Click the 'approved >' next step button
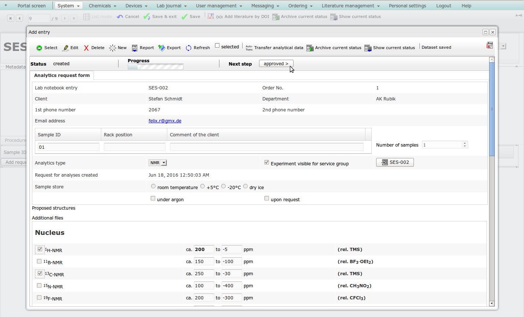524x317 pixels. 276,64
